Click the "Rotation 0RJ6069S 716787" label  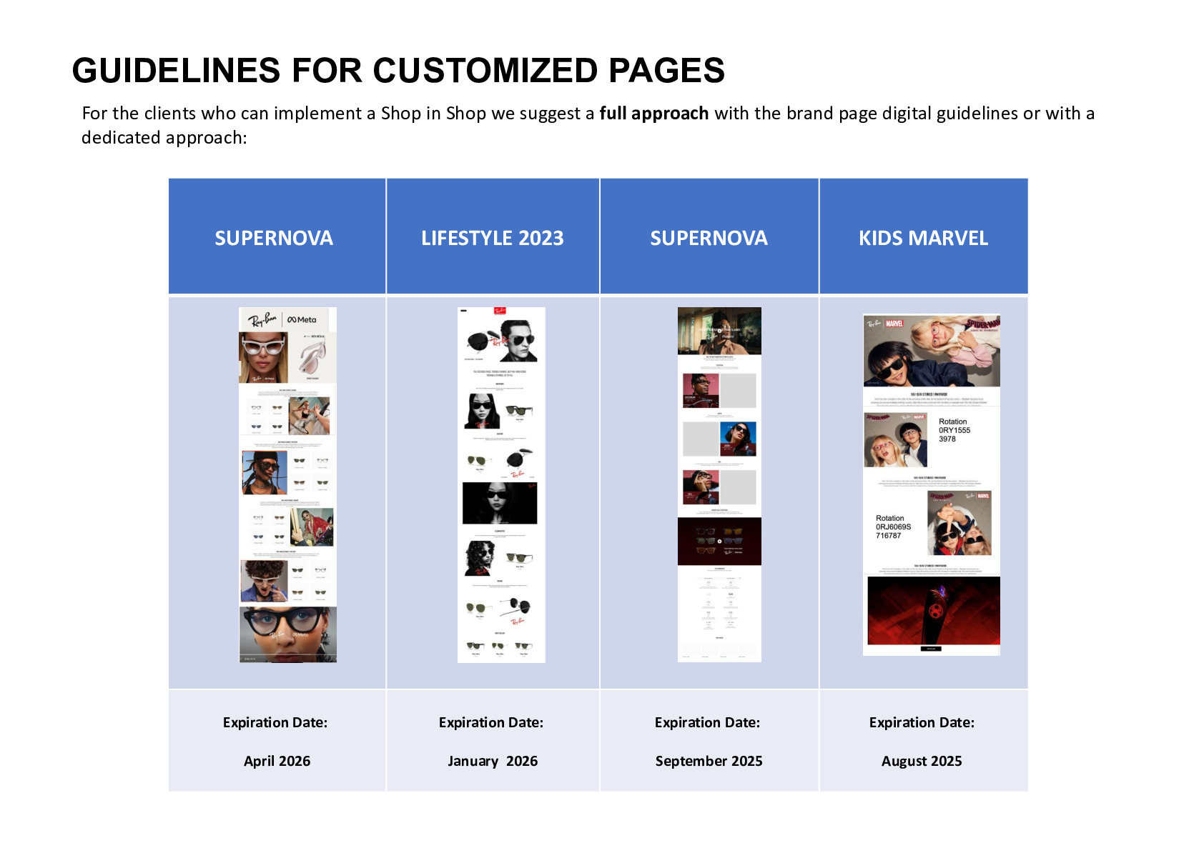894,527
